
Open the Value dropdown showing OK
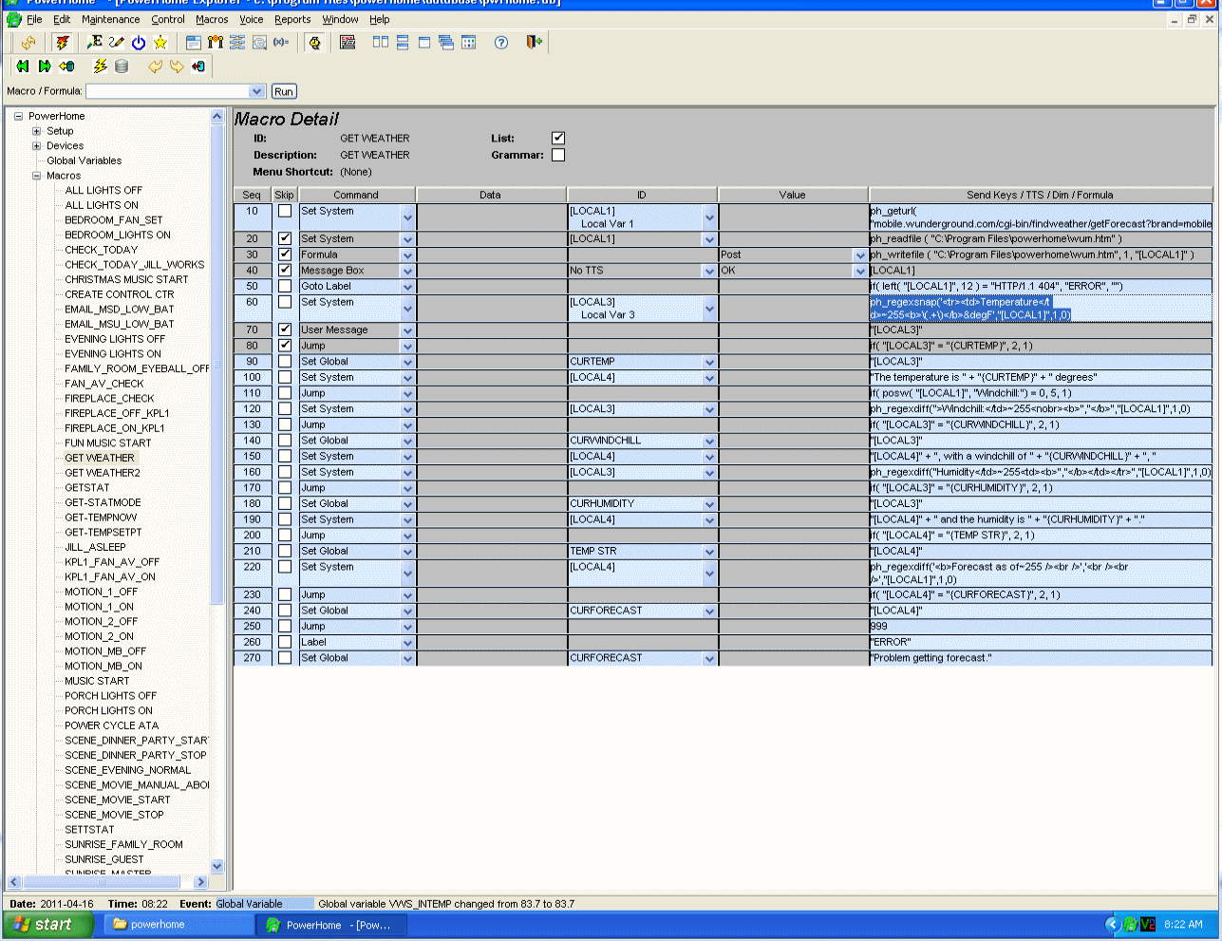(x=860, y=271)
